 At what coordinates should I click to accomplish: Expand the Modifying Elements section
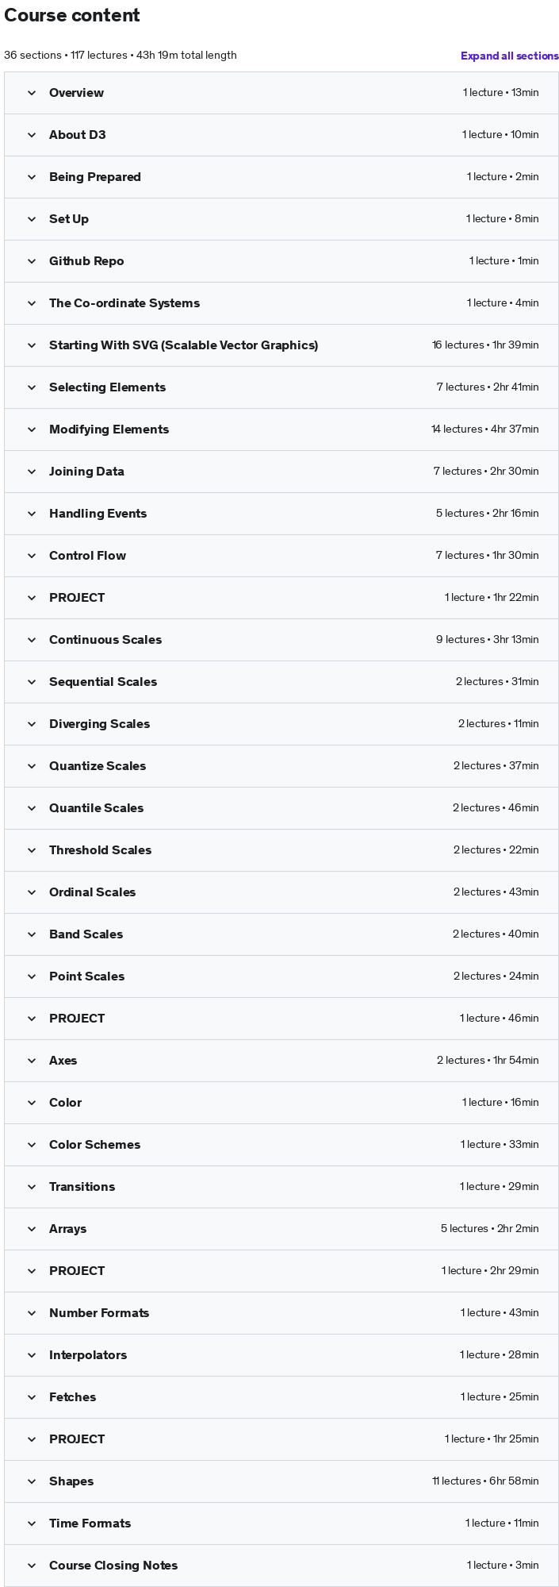[x=281, y=429]
